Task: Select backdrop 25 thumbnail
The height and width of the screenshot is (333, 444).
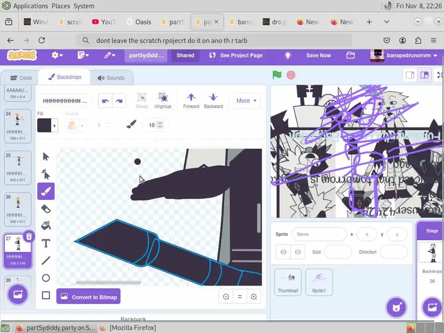Action: (x=17, y=167)
